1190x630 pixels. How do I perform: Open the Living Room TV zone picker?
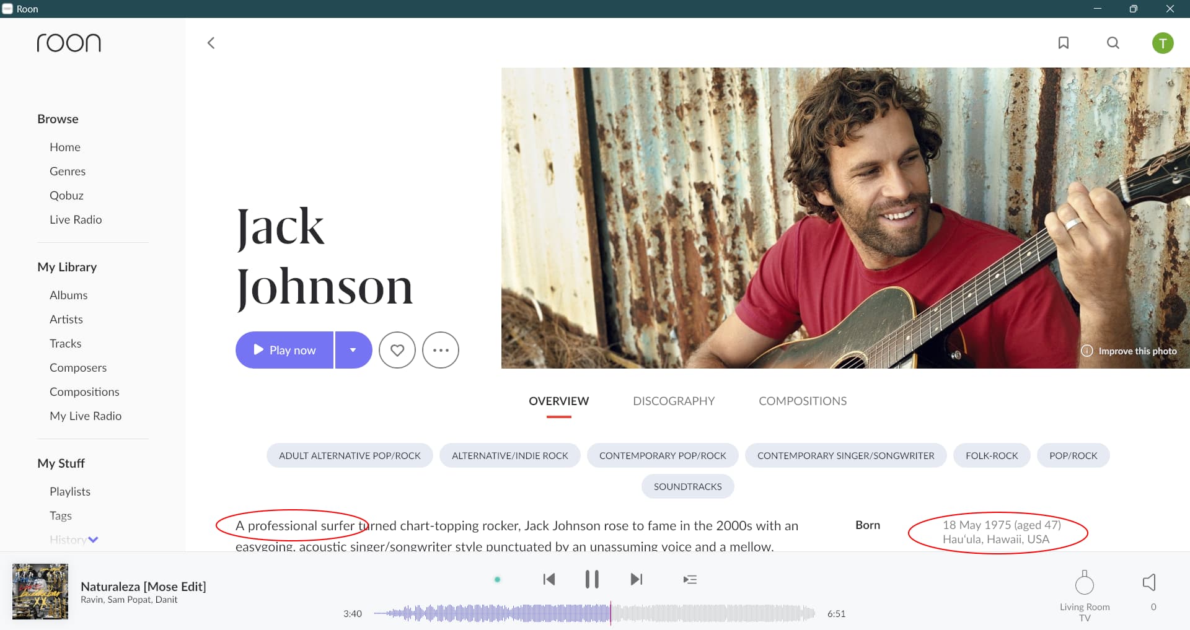tap(1085, 595)
